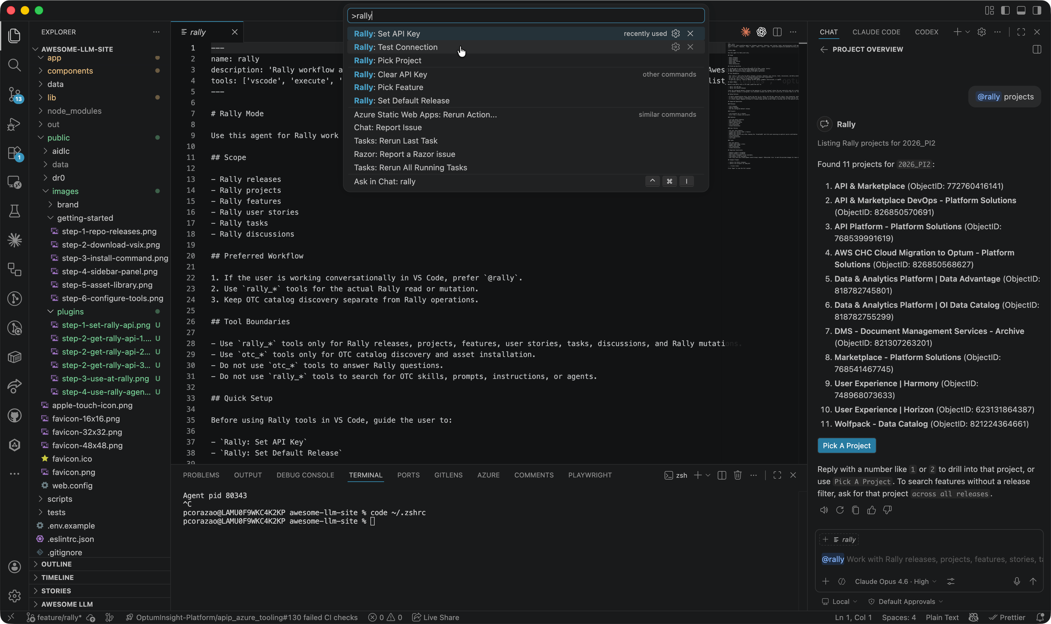Kill the terminal trash icon

(x=737, y=475)
